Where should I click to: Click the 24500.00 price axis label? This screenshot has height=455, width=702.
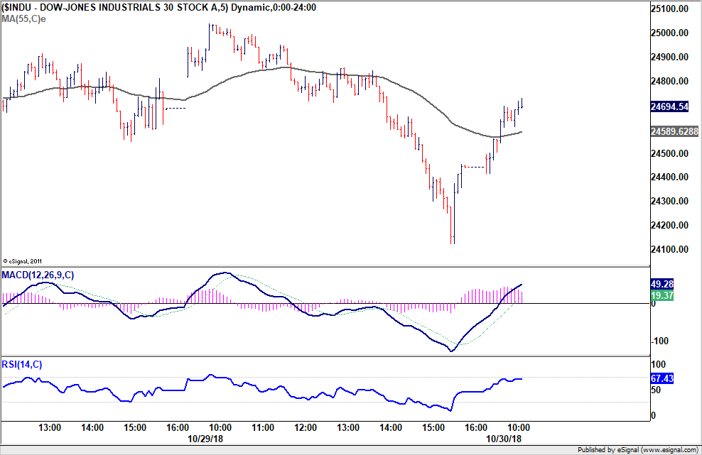[x=669, y=153]
